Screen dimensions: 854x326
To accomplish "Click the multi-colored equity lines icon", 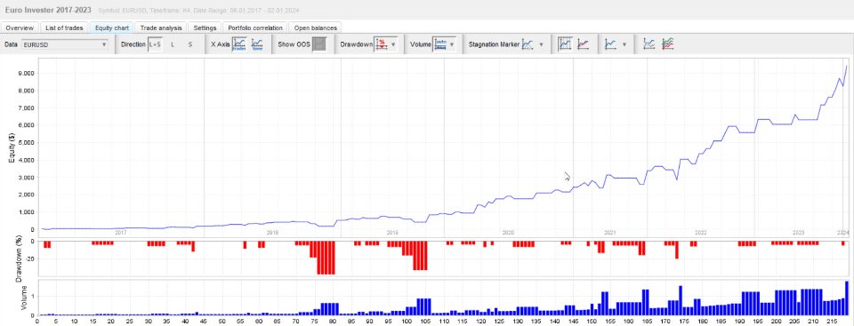I will click(x=668, y=44).
